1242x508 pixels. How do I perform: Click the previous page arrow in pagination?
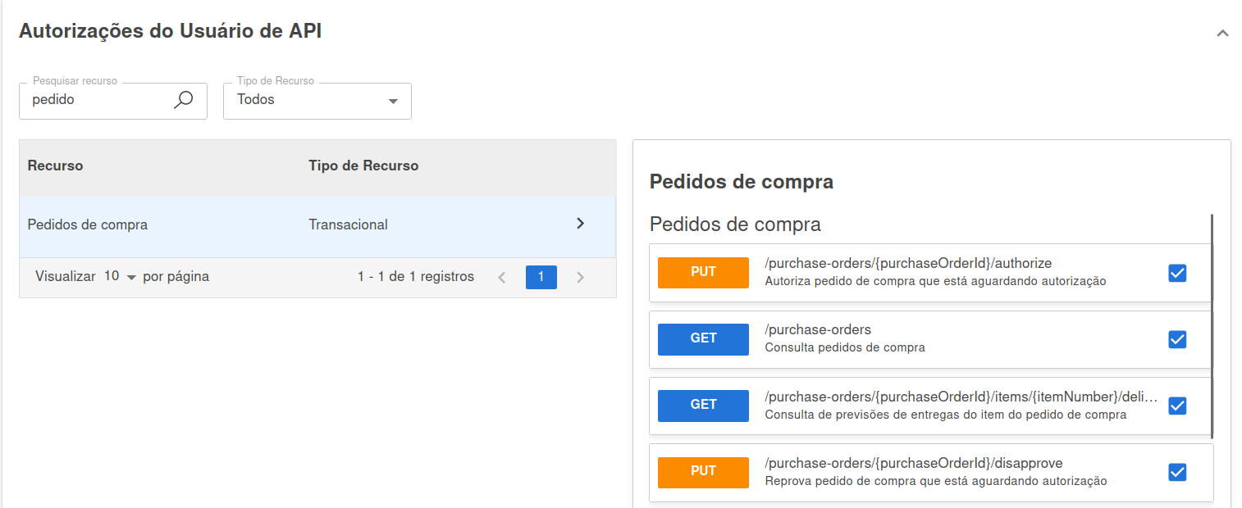pyautogui.click(x=502, y=277)
